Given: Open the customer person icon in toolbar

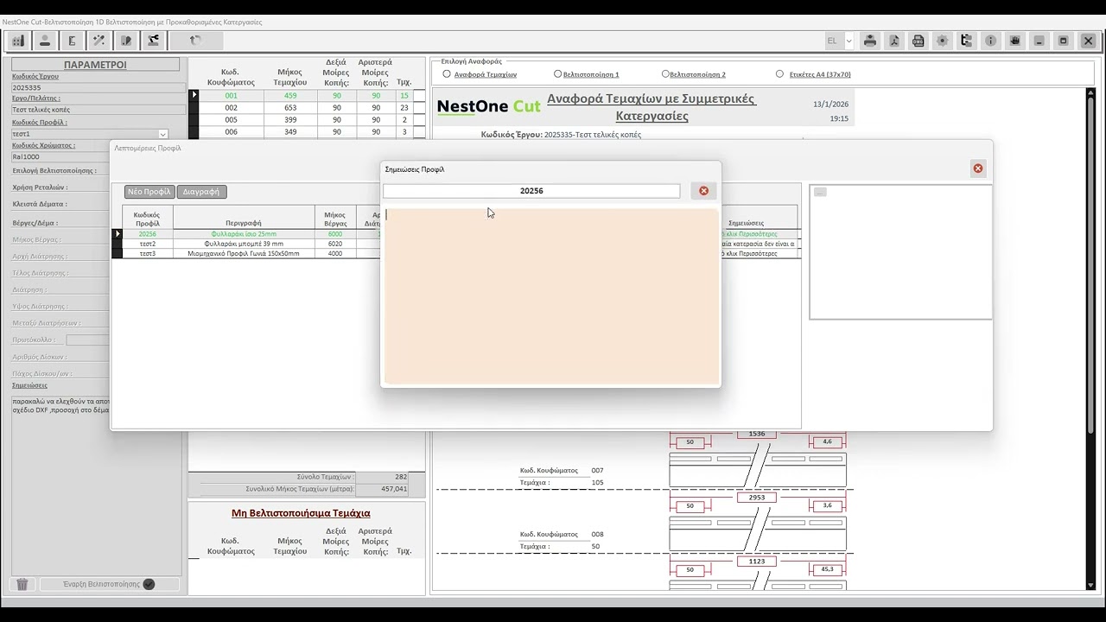Looking at the screenshot, I should (45, 41).
